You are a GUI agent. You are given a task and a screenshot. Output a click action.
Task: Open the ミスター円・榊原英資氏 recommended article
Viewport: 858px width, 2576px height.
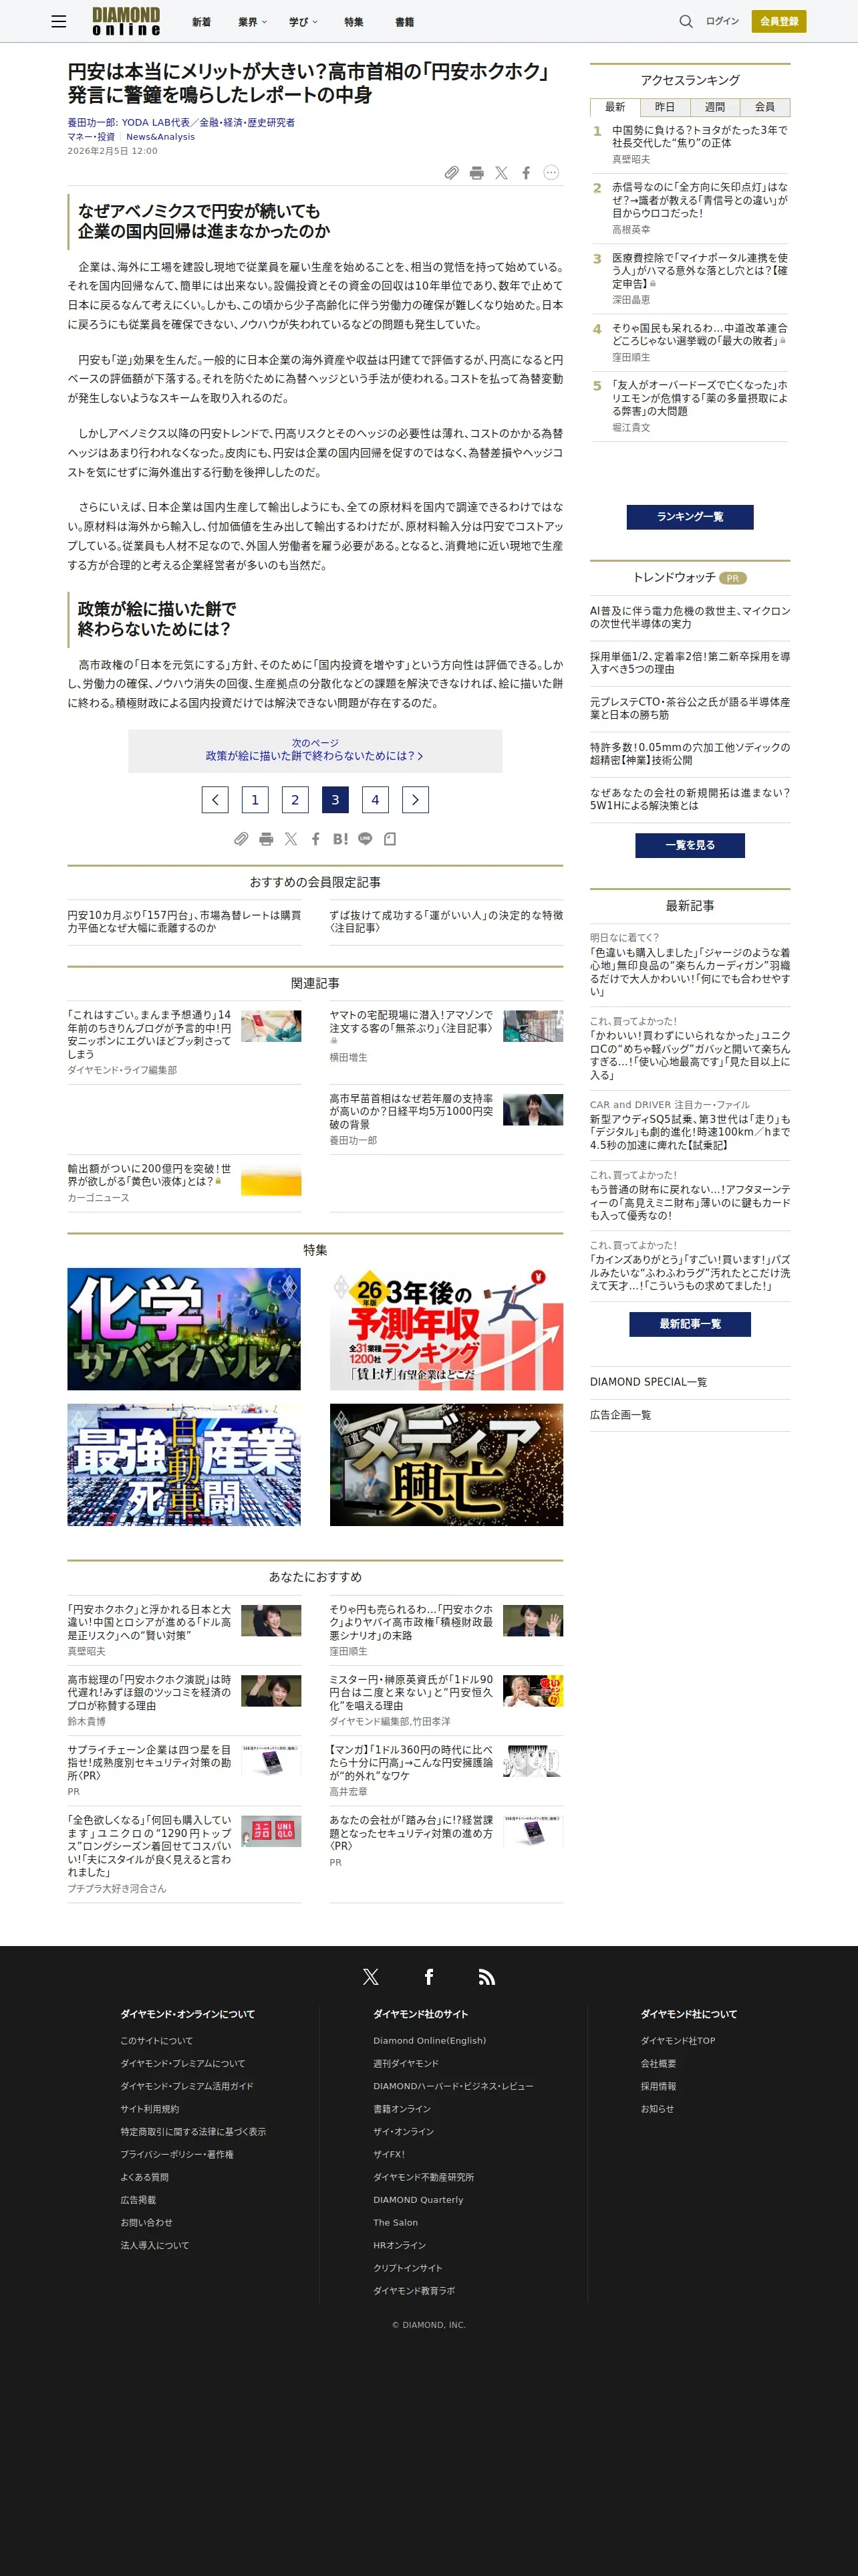[412, 1692]
